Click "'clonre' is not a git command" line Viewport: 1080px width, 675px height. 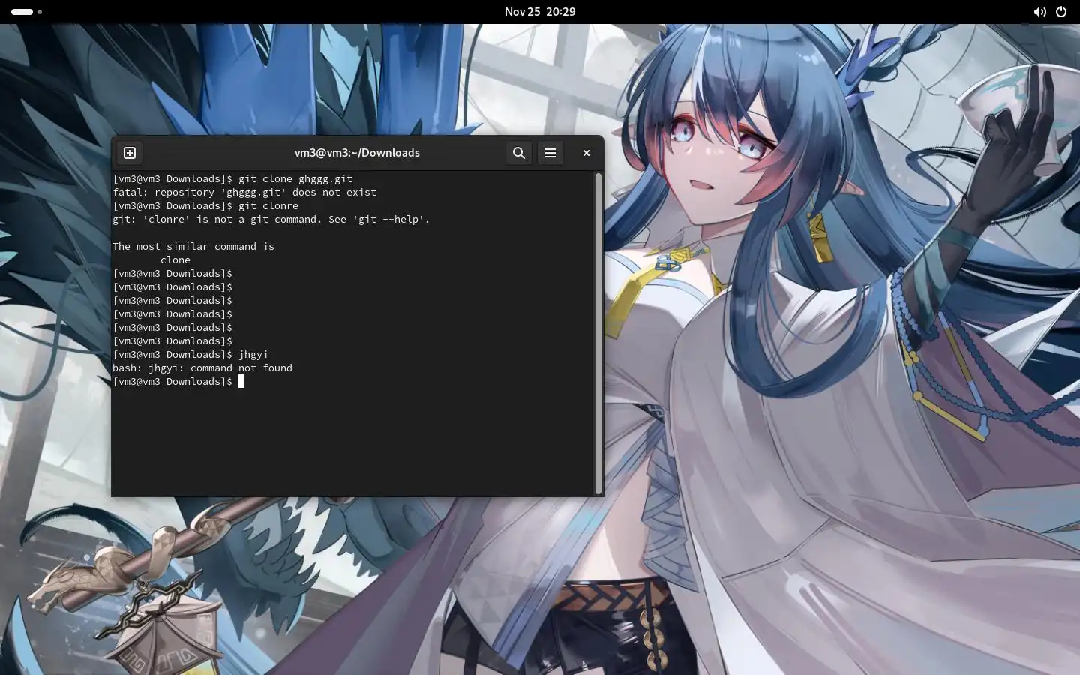tap(271, 219)
